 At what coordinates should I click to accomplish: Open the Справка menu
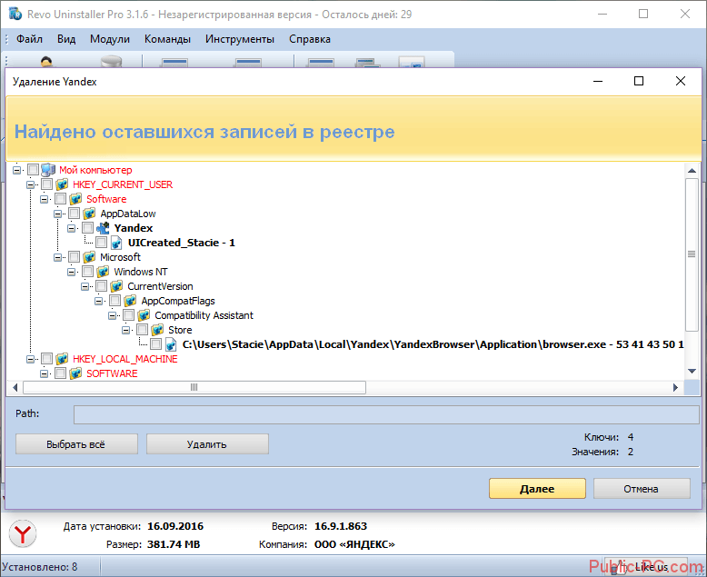[x=310, y=39]
